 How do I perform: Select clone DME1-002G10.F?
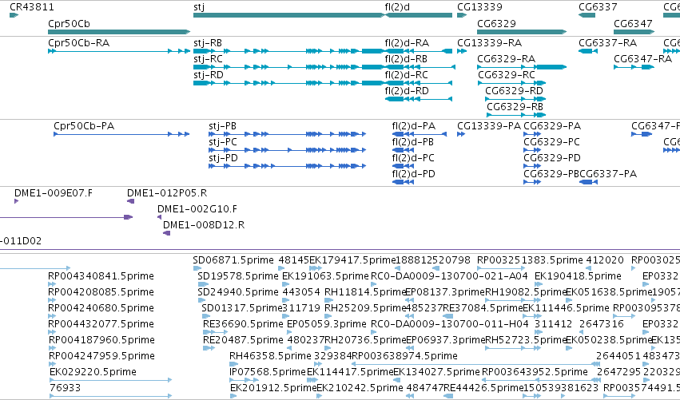click(x=160, y=217)
